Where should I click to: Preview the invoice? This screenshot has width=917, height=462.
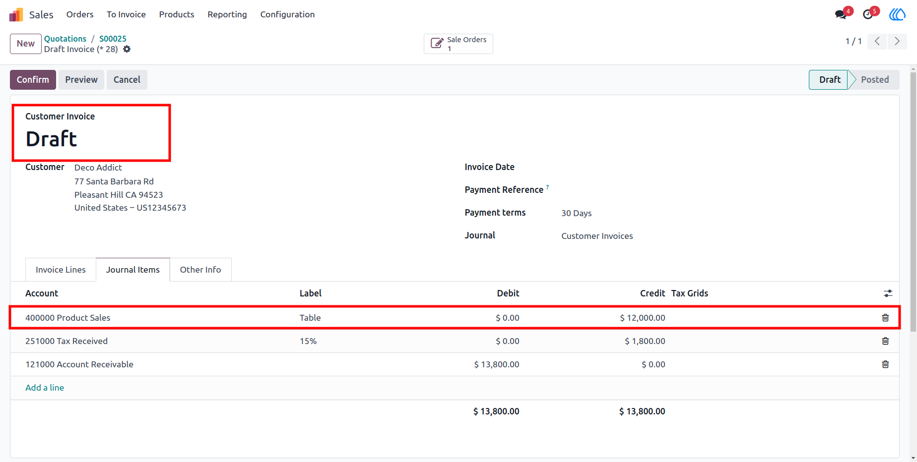click(81, 80)
